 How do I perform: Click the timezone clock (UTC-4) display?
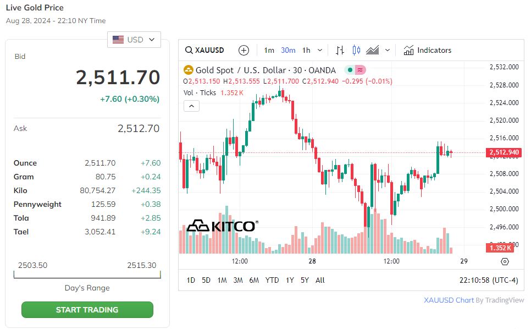pyautogui.click(x=488, y=280)
